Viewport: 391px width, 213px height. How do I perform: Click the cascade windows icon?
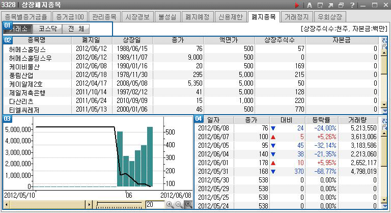(341, 5)
